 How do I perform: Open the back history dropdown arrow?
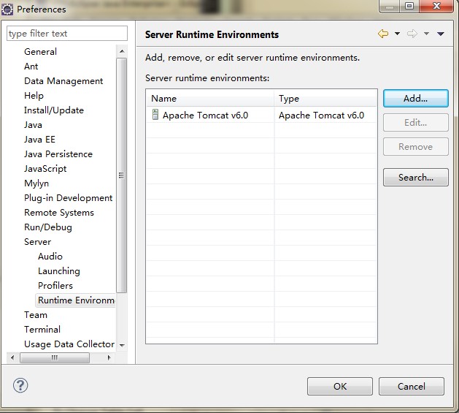(x=397, y=34)
